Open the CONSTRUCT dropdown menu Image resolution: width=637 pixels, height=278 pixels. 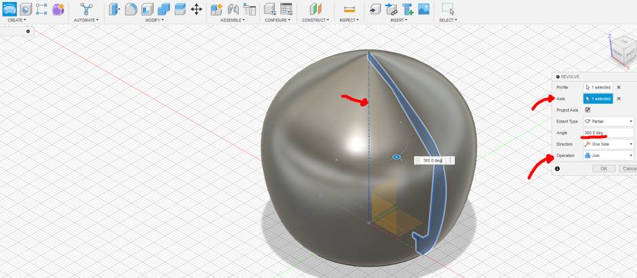(315, 20)
